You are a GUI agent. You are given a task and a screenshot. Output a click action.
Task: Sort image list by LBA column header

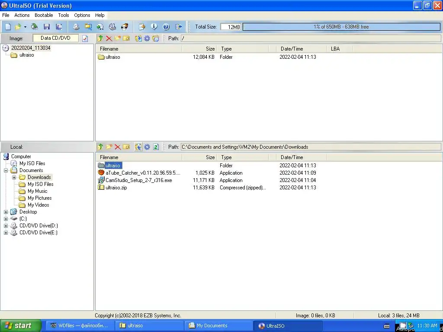pyautogui.click(x=339, y=49)
